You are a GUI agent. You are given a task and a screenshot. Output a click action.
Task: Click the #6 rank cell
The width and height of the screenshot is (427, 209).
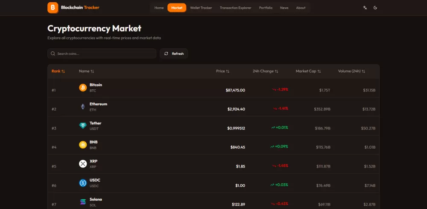coord(54,185)
